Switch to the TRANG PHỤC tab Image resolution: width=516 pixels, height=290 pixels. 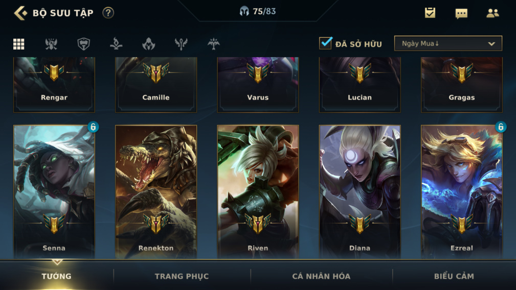pyautogui.click(x=182, y=276)
